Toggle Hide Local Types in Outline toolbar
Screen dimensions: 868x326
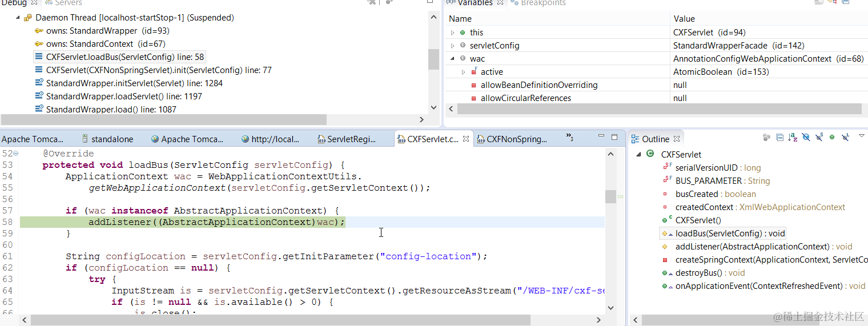coord(846,138)
